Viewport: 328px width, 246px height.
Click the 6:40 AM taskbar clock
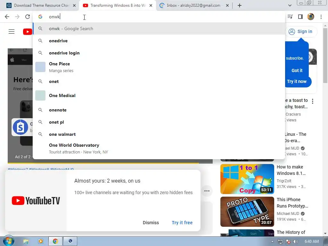point(311,242)
